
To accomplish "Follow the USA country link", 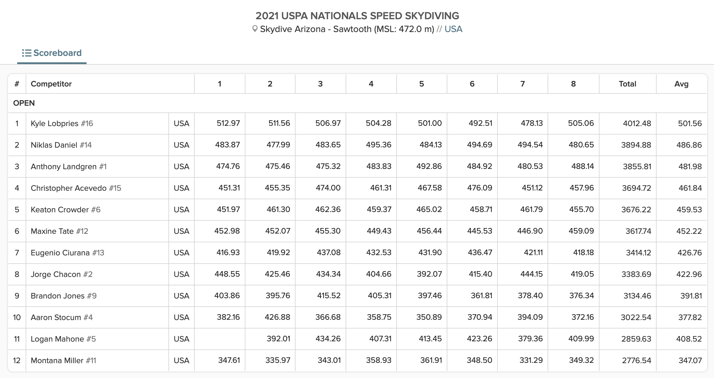I will pos(453,29).
